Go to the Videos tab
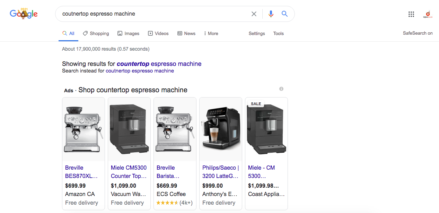 click(x=158, y=34)
